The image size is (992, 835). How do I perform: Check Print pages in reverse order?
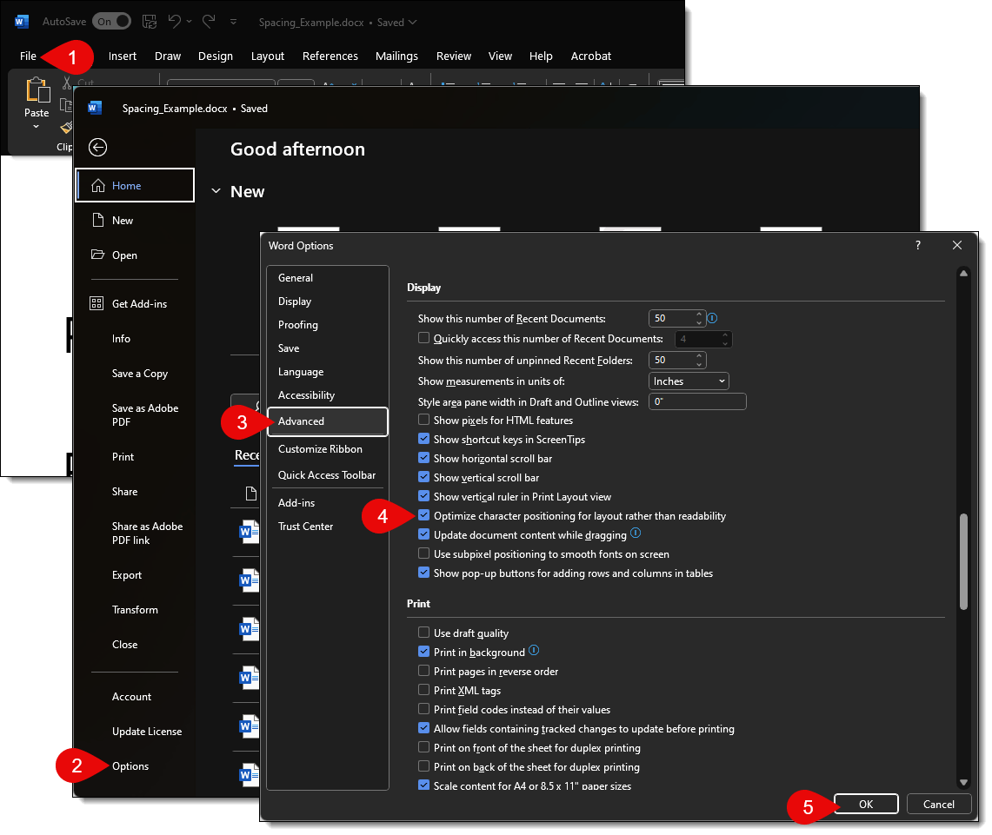coord(424,671)
